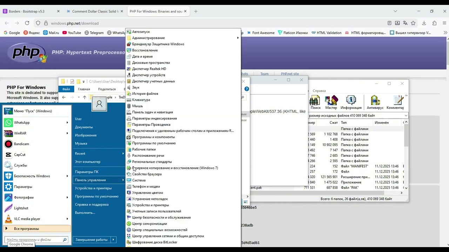Open the Telegram bookmark
This screenshot has width=449, height=252.
pos(94,33)
